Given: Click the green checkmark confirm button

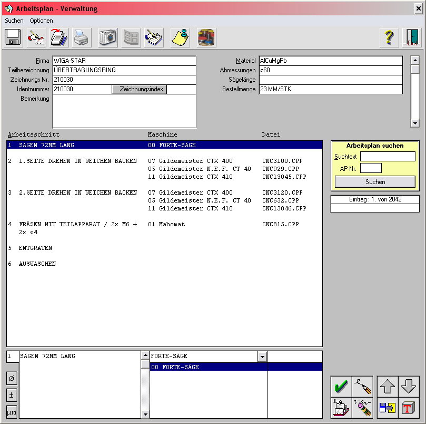Looking at the screenshot, I should click(341, 386).
